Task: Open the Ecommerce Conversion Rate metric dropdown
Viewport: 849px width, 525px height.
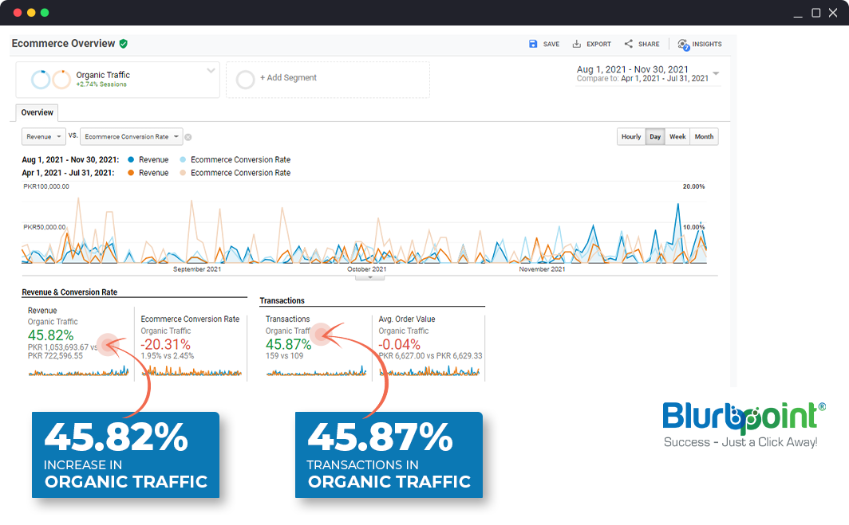Action: point(131,137)
